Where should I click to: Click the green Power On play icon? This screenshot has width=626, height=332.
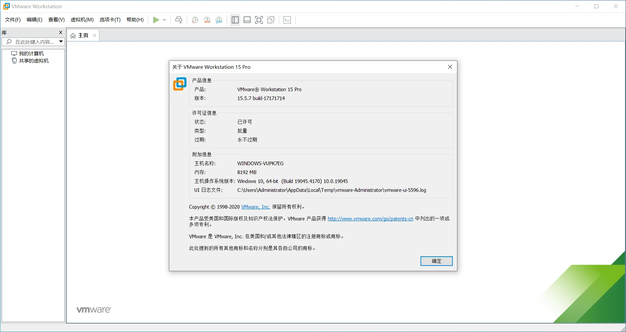click(156, 20)
